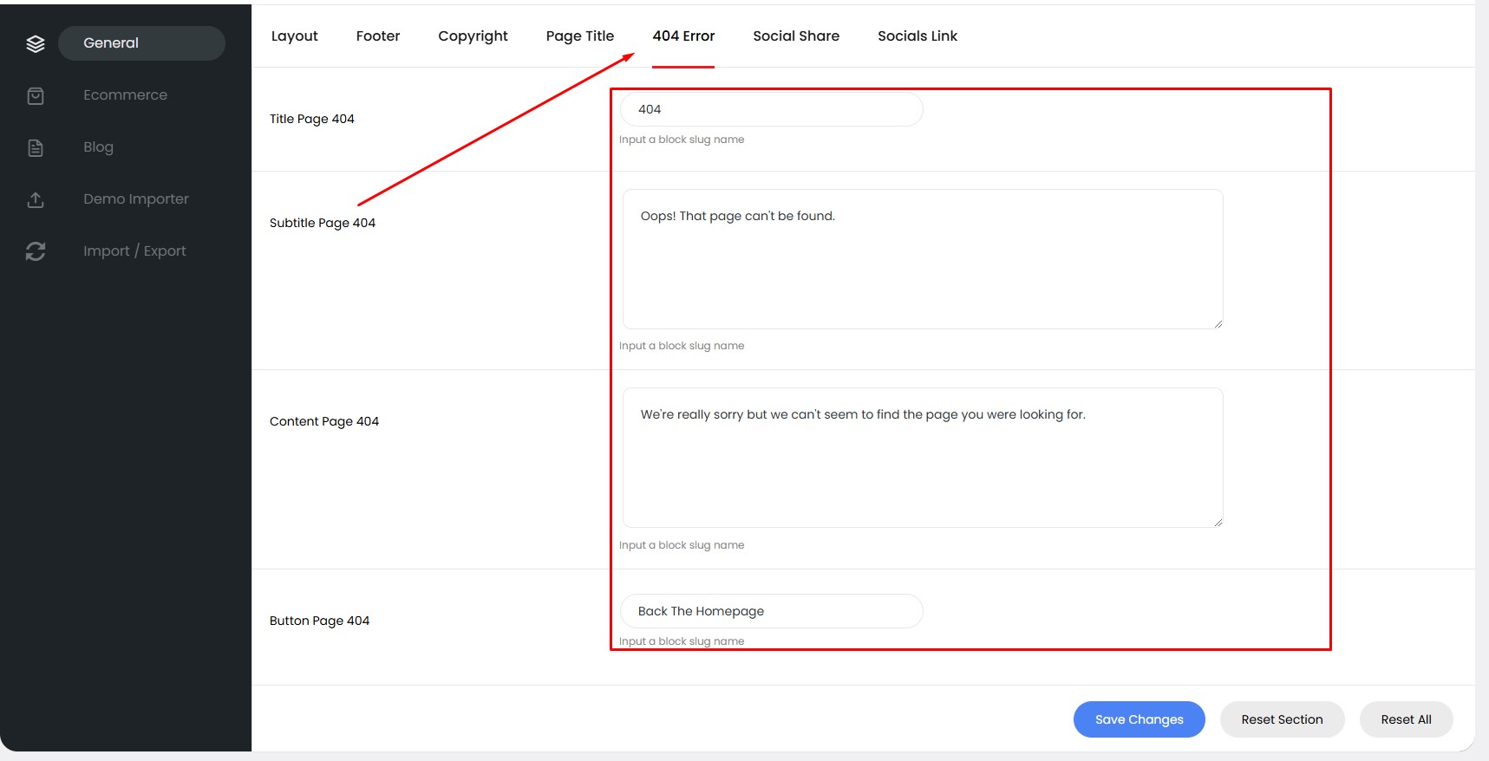Switch to the Footer tab
Image resolution: width=1489 pixels, height=761 pixels.
(378, 36)
